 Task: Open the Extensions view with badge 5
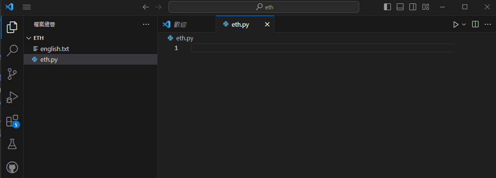pyautogui.click(x=13, y=121)
